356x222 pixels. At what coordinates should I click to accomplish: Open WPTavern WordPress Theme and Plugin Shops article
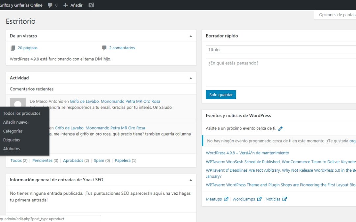click(x=281, y=185)
